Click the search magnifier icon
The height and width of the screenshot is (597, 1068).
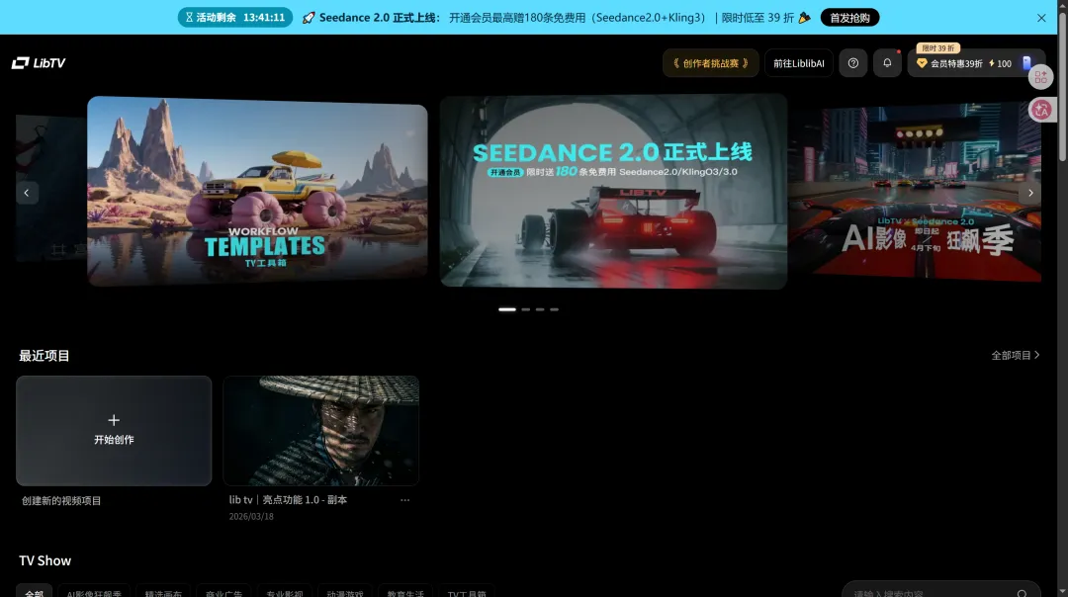tap(1022, 593)
